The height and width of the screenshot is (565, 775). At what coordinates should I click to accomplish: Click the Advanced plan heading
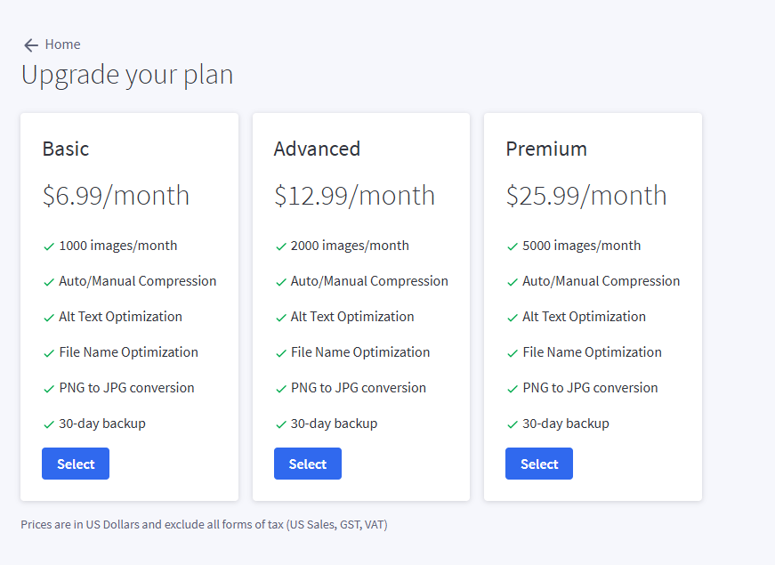(x=317, y=149)
